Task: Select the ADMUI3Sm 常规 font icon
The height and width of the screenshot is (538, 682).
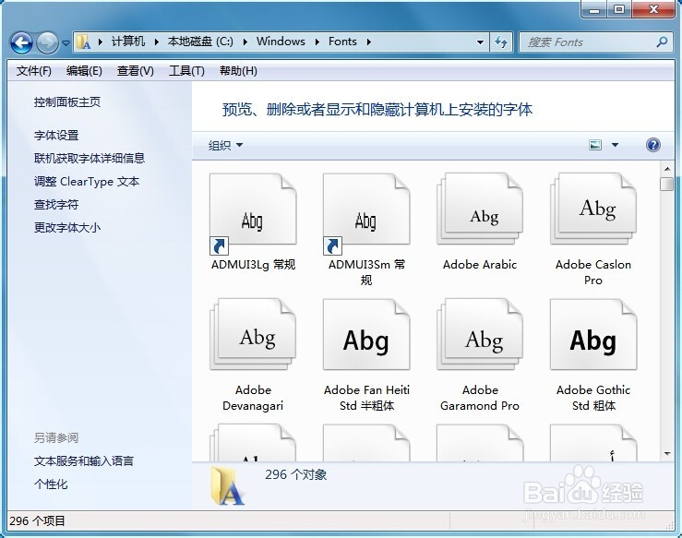Action: pos(366,213)
